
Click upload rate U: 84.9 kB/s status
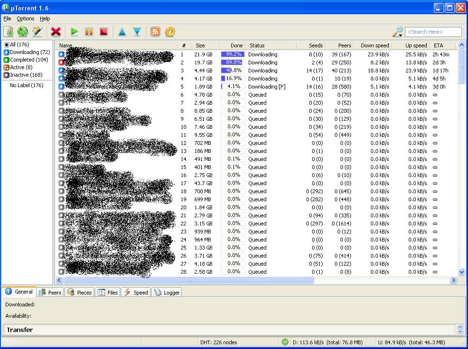pyautogui.click(x=411, y=342)
